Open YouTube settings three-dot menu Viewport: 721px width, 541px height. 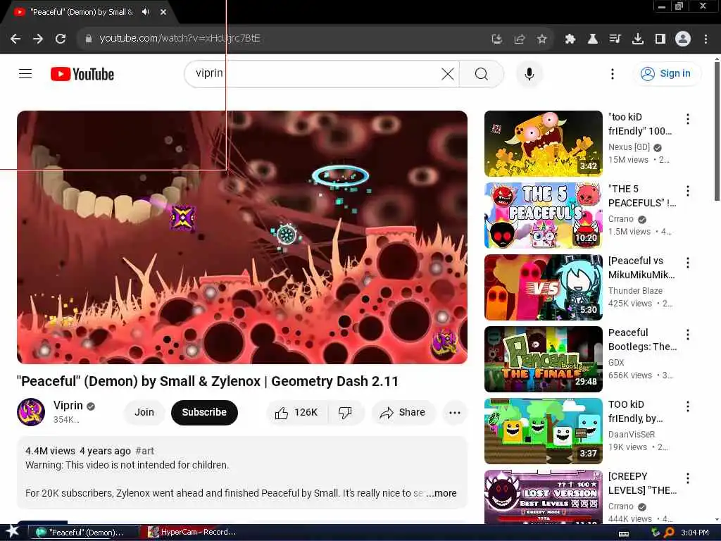(612, 73)
